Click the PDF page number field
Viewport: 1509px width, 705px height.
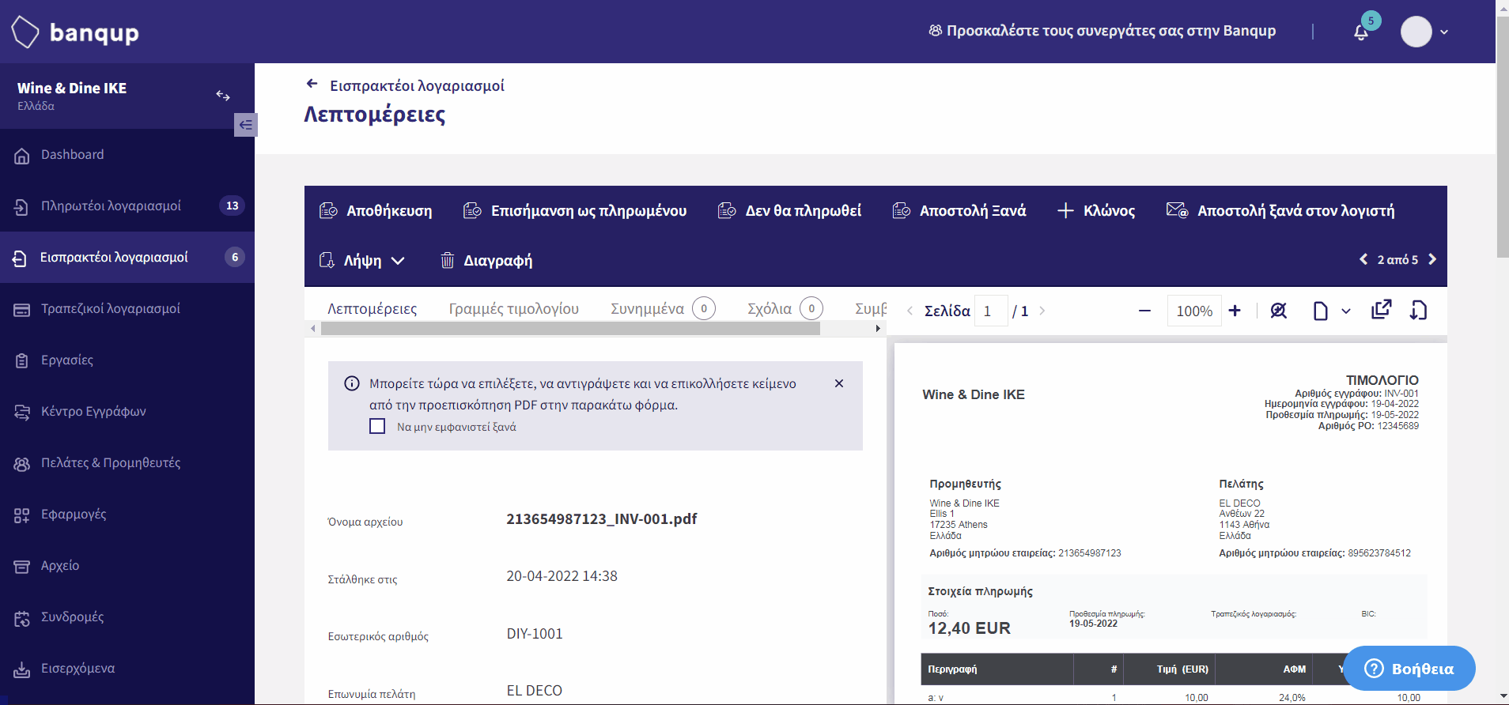[991, 311]
